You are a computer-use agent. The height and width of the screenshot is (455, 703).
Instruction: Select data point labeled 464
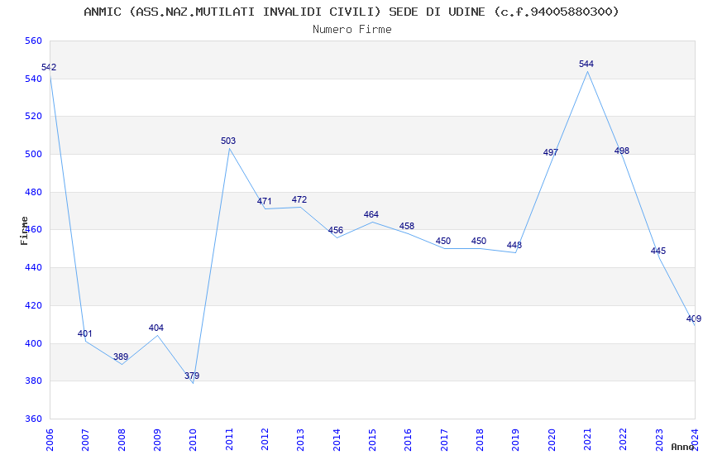[x=371, y=214]
